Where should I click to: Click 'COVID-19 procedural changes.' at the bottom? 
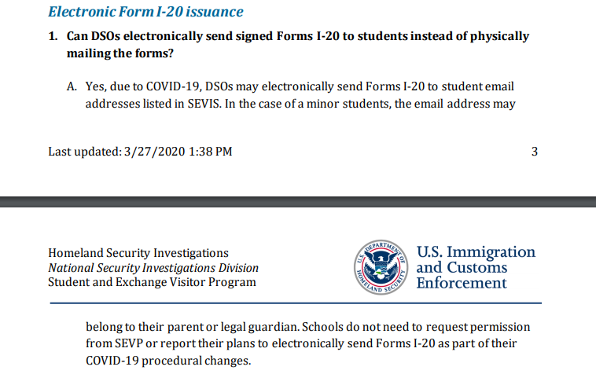point(168,361)
